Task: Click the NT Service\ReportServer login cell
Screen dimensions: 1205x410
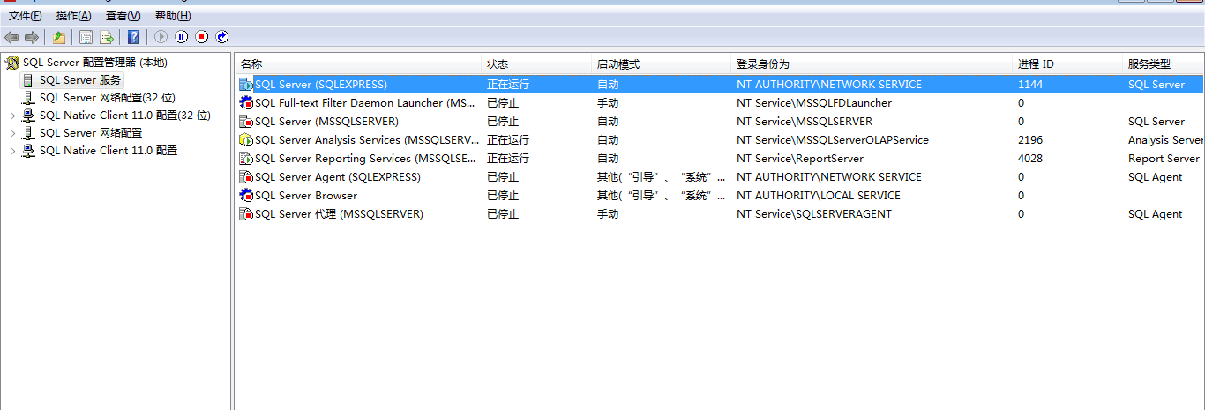Action: coord(800,159)
